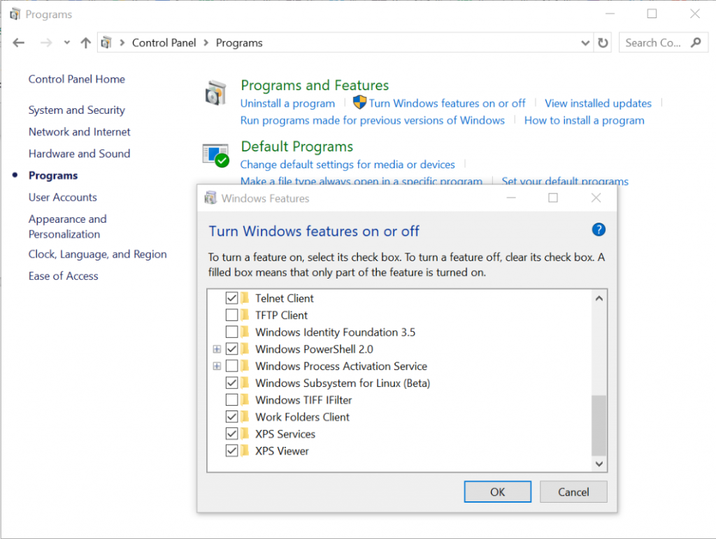Click the shield icon beside Turn Windows features
The height and width of the screenshot is (539, 716).
coord(359,102)
